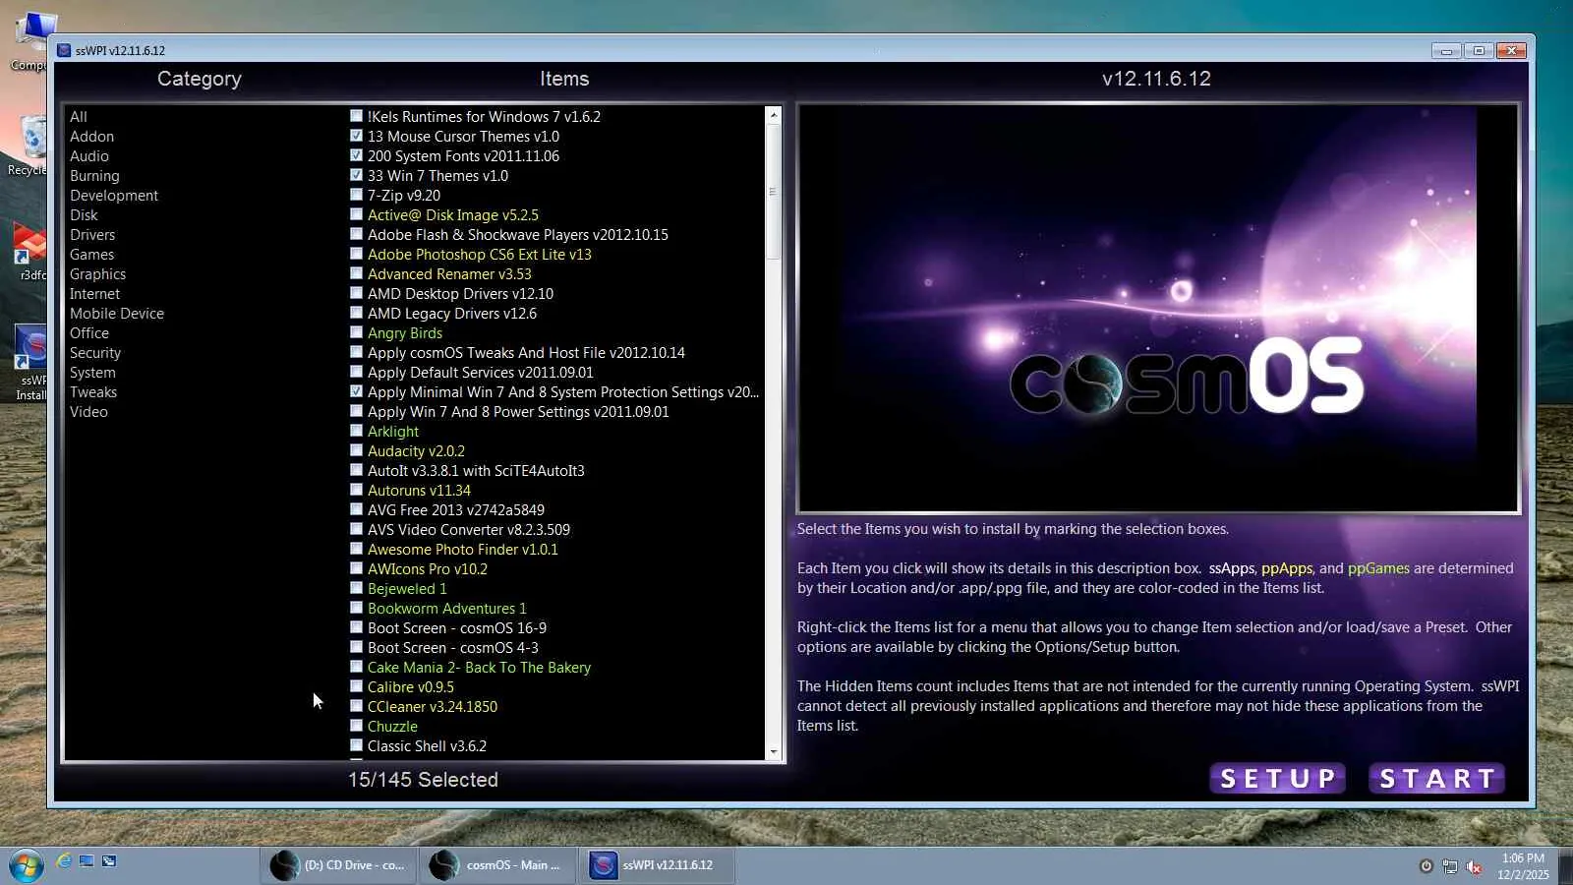Click the 'Autoruns v11.34' item name
Viewport: 1573px width, 885px height.
pos(419,490)
